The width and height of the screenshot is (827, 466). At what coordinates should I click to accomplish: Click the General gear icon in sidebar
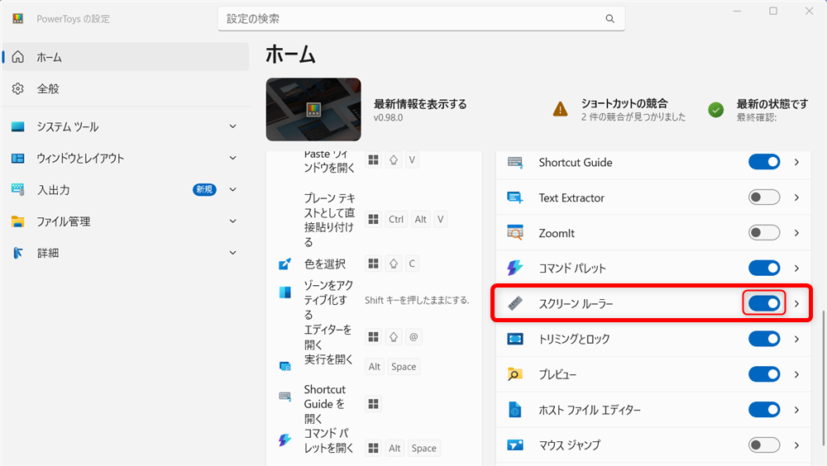click(x=18, y=88)
